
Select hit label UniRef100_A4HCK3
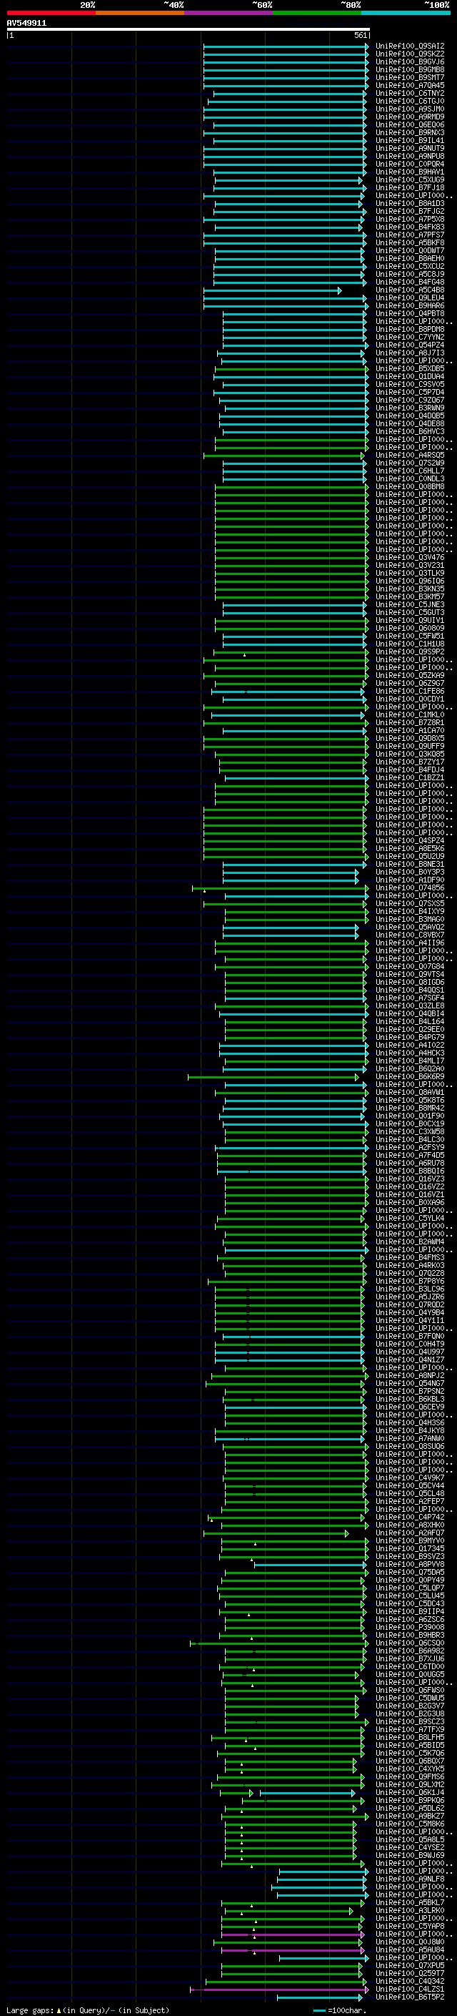point(410,1053)
